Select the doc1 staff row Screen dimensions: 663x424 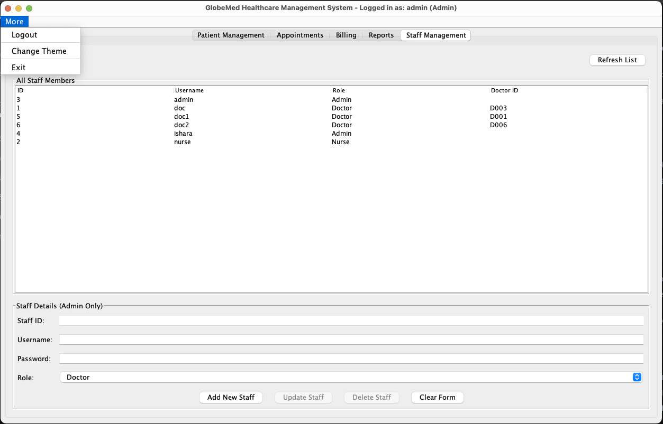click(x=181, y=117)
